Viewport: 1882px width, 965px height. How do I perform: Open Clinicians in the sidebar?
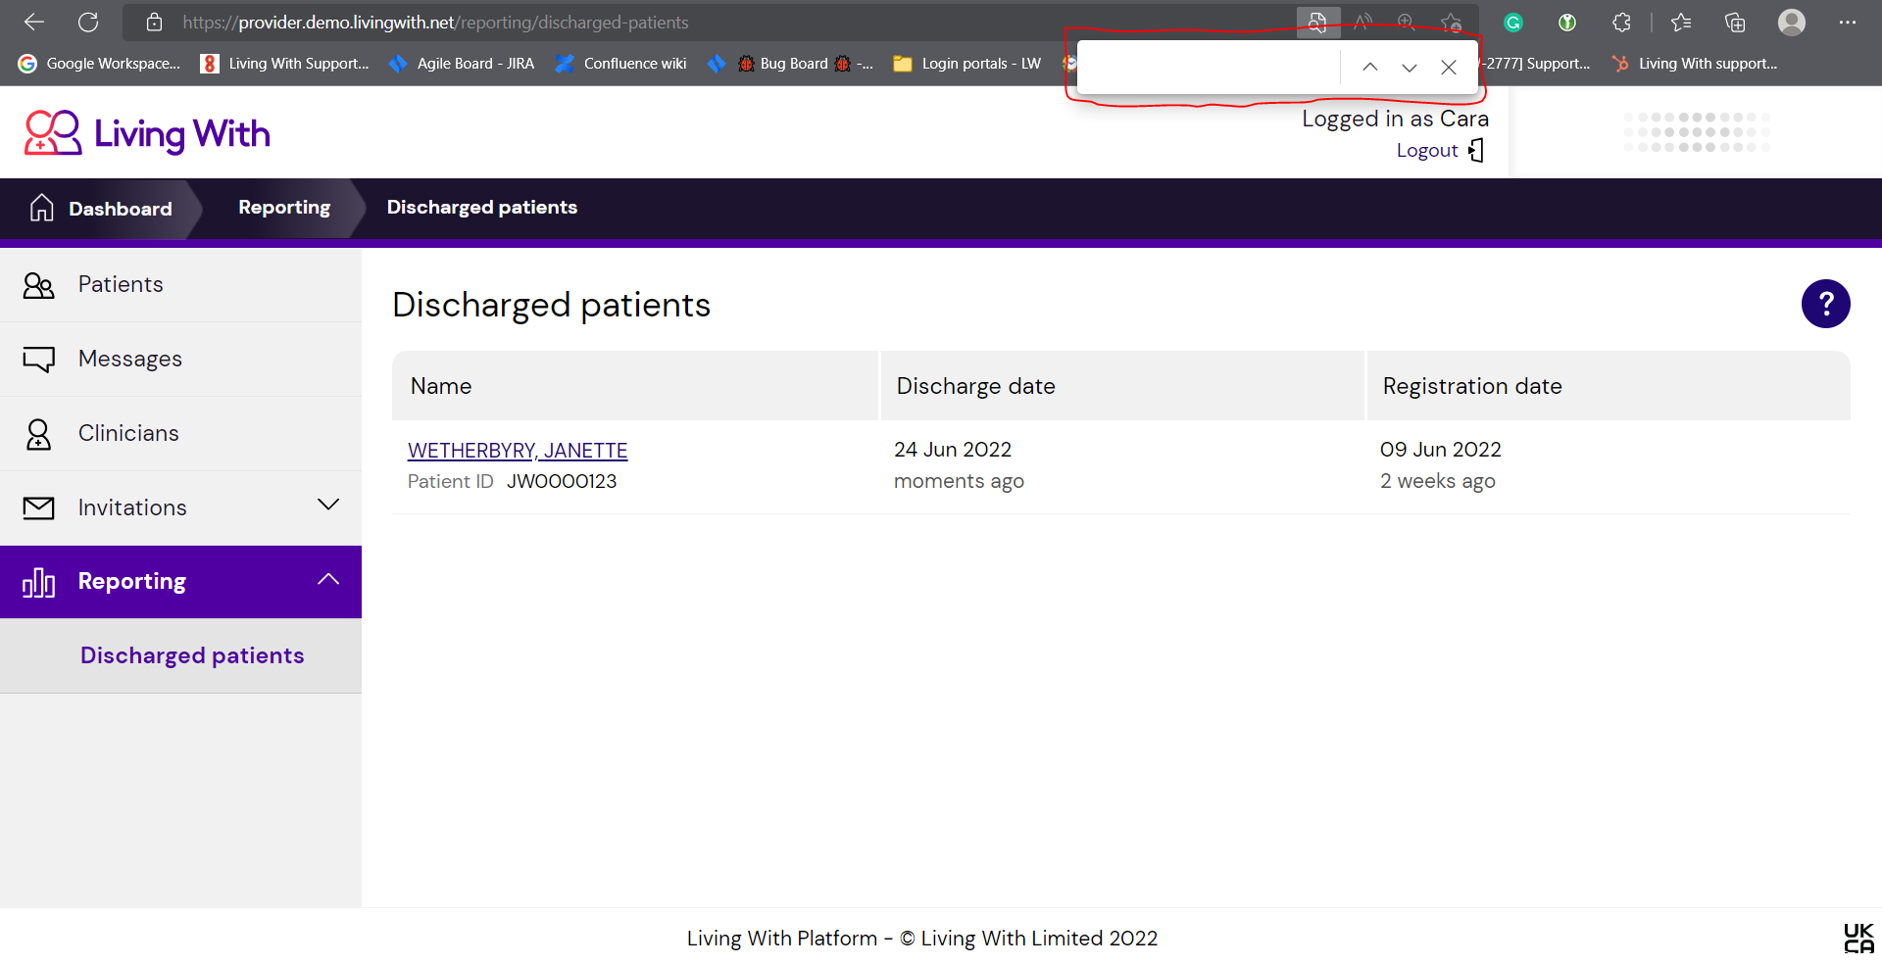click(x=180, y=433)
